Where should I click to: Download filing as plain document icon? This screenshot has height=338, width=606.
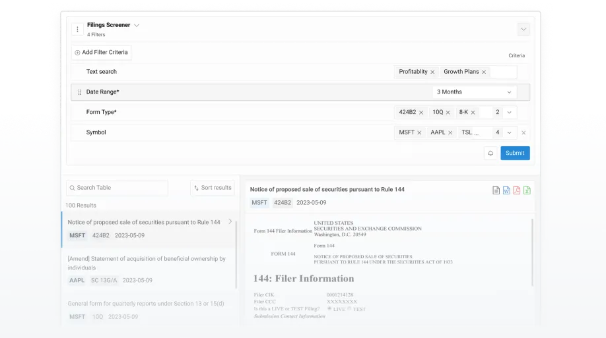[x=496, y=190]
